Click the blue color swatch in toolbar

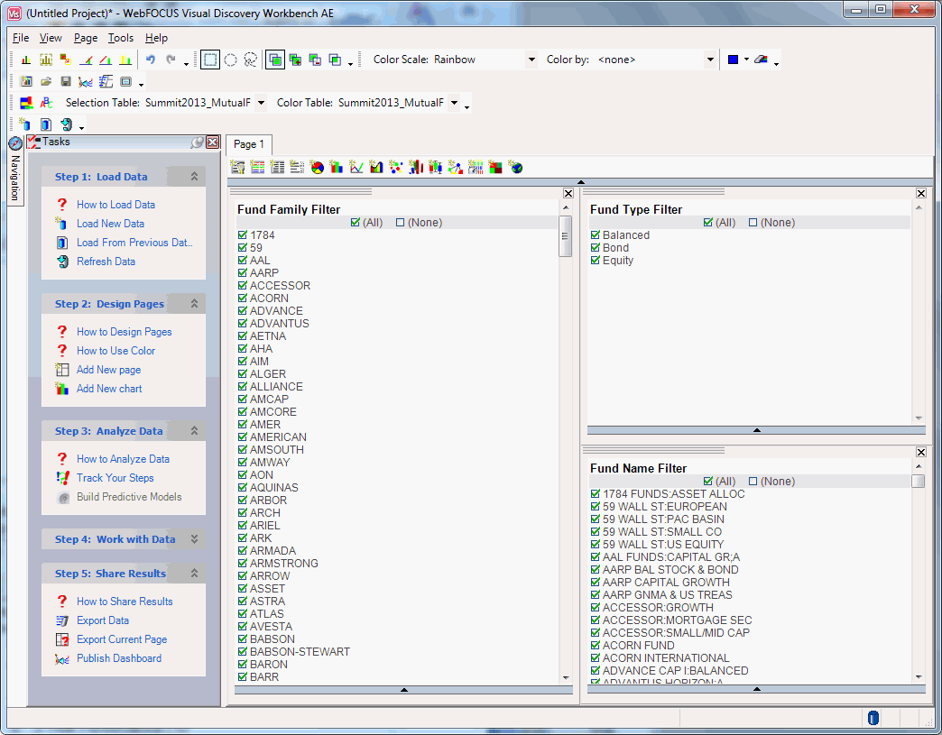click(x=733, y=60)
